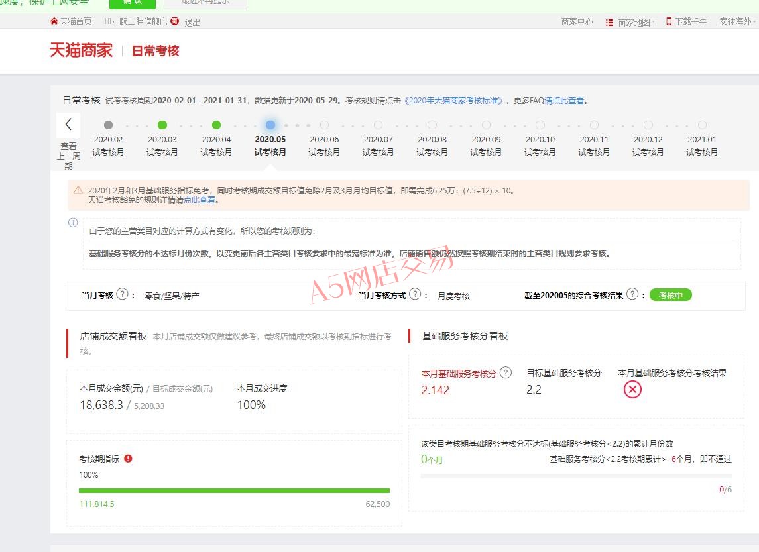Screen dimensions: 759x552
Task: Click the target value 62,500
Action: tap(378, 504)
